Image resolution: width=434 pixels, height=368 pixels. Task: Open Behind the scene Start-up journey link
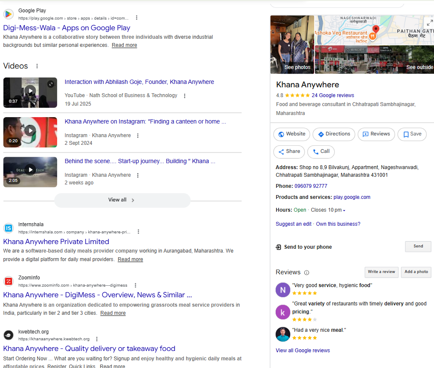(140, 161)
